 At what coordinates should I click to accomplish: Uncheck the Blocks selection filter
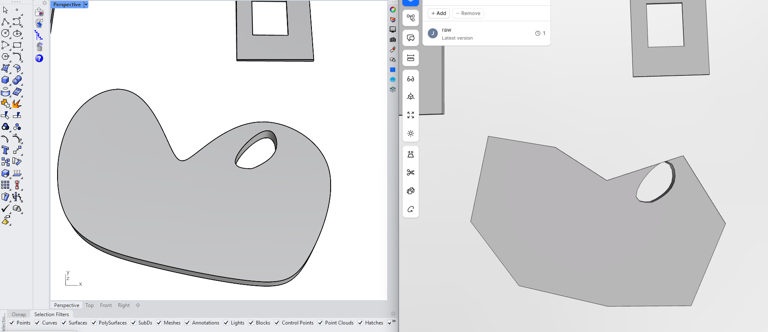pos(251,323)
